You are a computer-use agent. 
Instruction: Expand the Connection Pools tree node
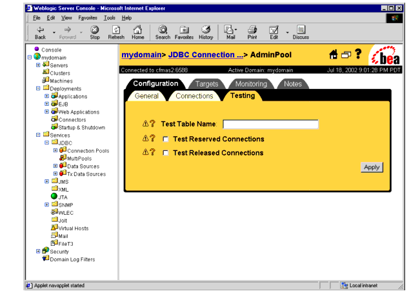point(55,150)
